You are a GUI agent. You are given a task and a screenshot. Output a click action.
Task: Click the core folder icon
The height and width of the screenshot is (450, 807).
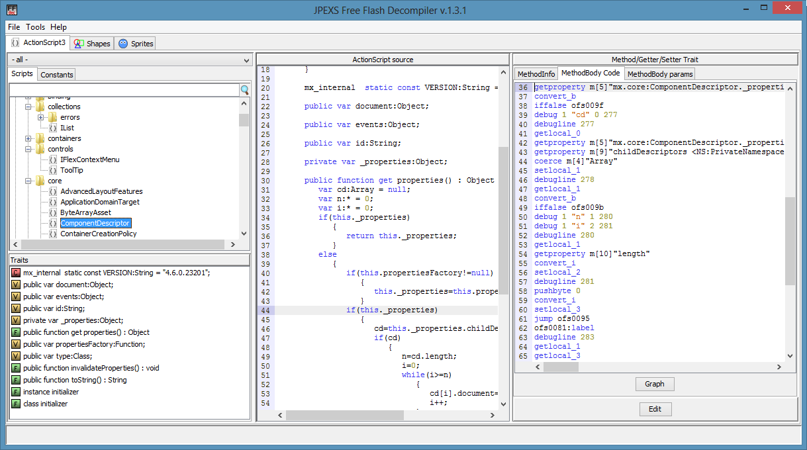pos(40,181)
